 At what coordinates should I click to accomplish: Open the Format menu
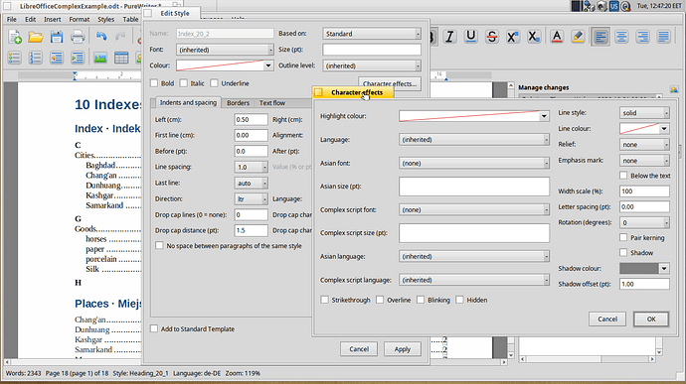coord(80,19)
